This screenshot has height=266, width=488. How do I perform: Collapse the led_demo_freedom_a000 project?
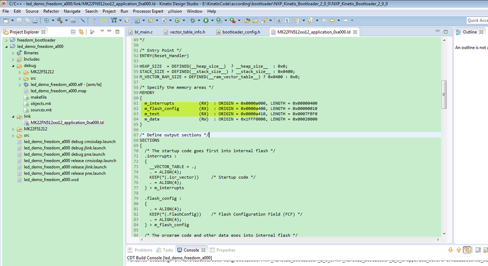[x=6, y=47]
